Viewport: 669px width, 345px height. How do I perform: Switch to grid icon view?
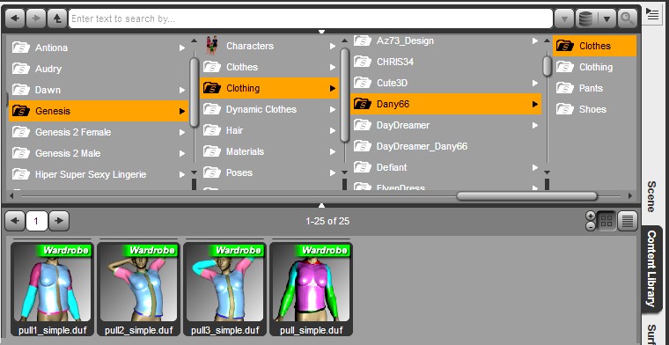(607, 221)
